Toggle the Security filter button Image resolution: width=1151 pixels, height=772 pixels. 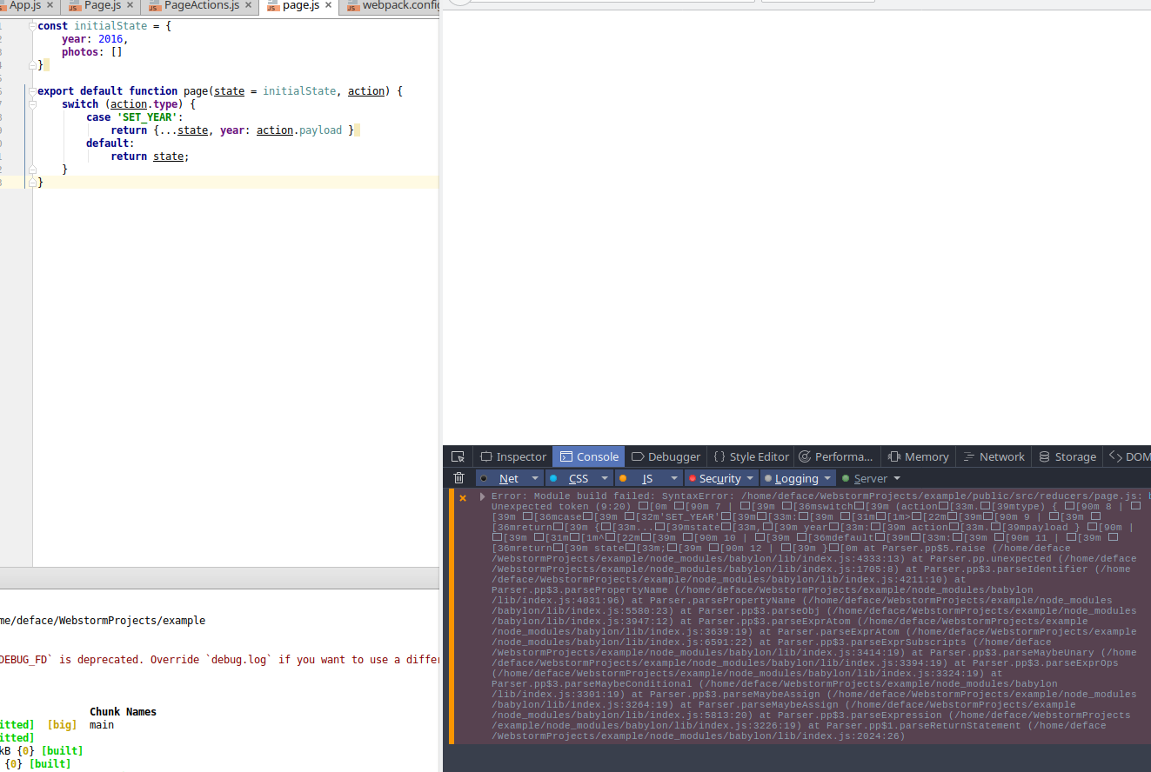click(719, 478)
